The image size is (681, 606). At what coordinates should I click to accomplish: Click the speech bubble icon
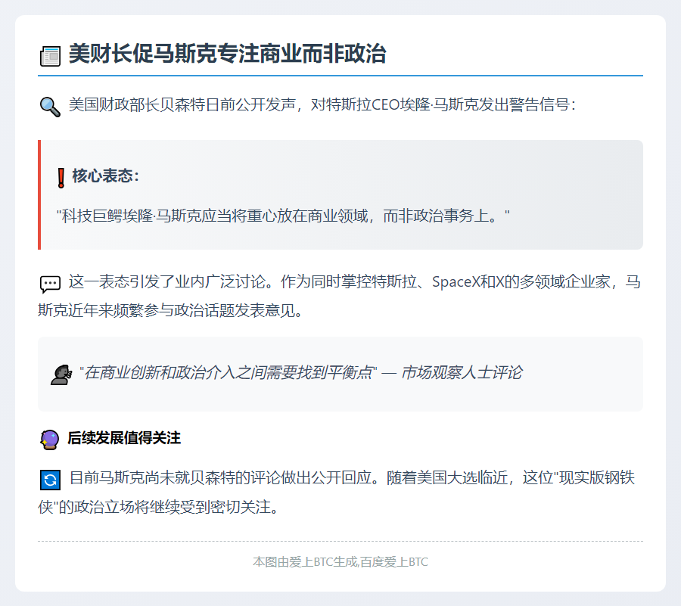(50, 284)
